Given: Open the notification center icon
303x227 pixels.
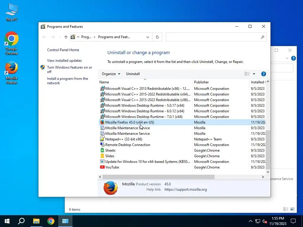Looking at the screenshot, I should [x=293, y=221].
